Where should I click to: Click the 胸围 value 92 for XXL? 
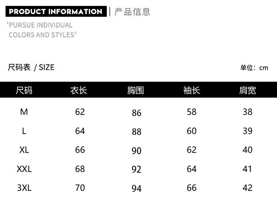[137, 170]
